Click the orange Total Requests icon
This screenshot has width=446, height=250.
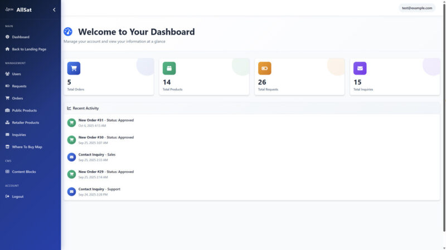[264, 68]
